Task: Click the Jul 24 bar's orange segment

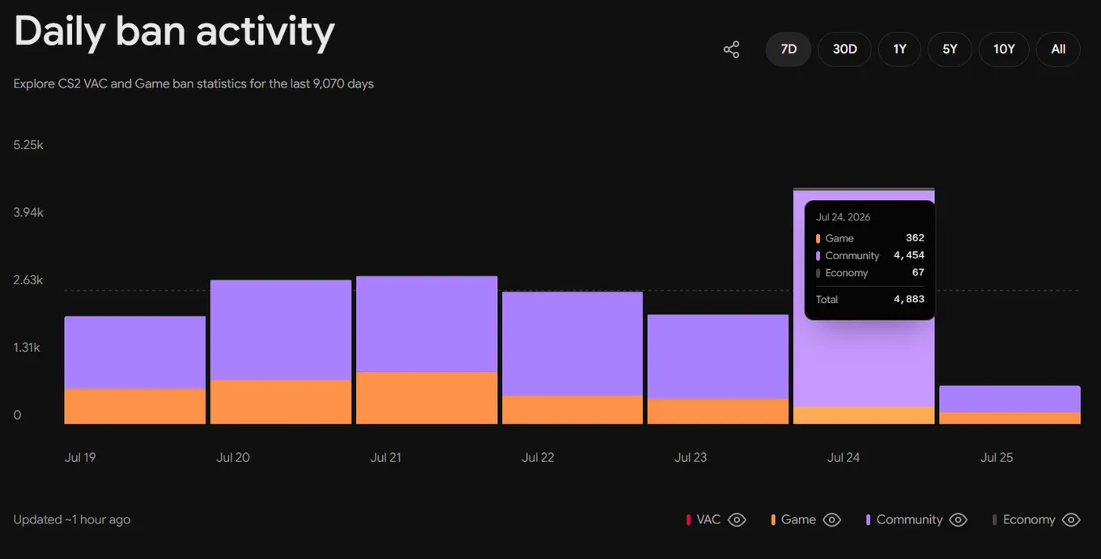Action: (864, 416)
